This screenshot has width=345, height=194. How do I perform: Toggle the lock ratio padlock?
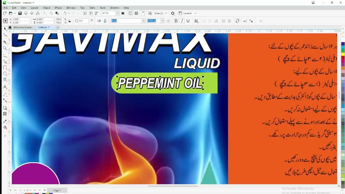click(x=70, y=21)
